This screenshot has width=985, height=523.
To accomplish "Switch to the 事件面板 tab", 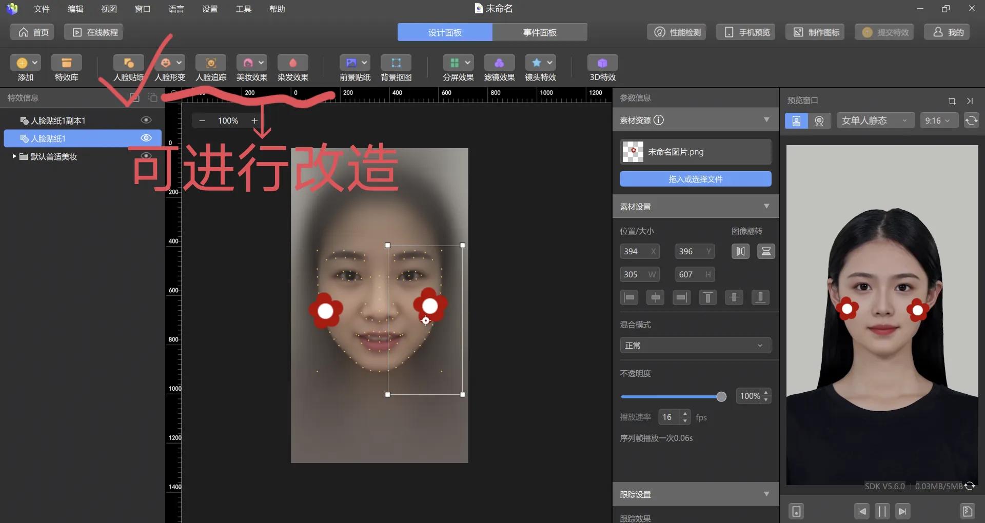I will pyautogui.click(x=539, y=32).
